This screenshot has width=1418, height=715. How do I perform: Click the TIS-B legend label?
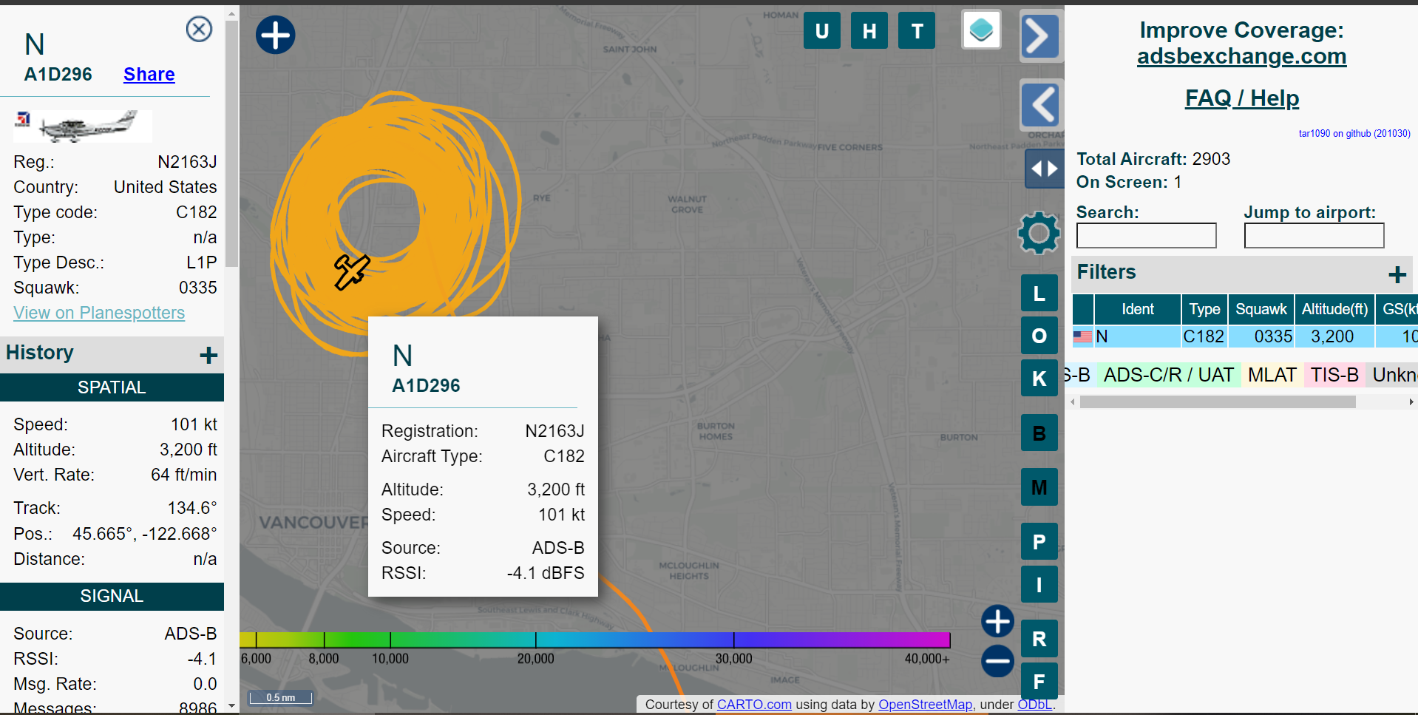(1334, 375)
